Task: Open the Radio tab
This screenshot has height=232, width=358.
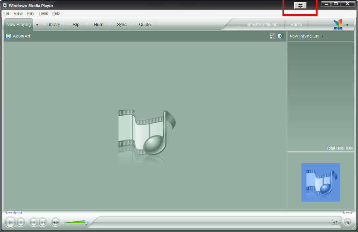Action: (x=296, y=24)
